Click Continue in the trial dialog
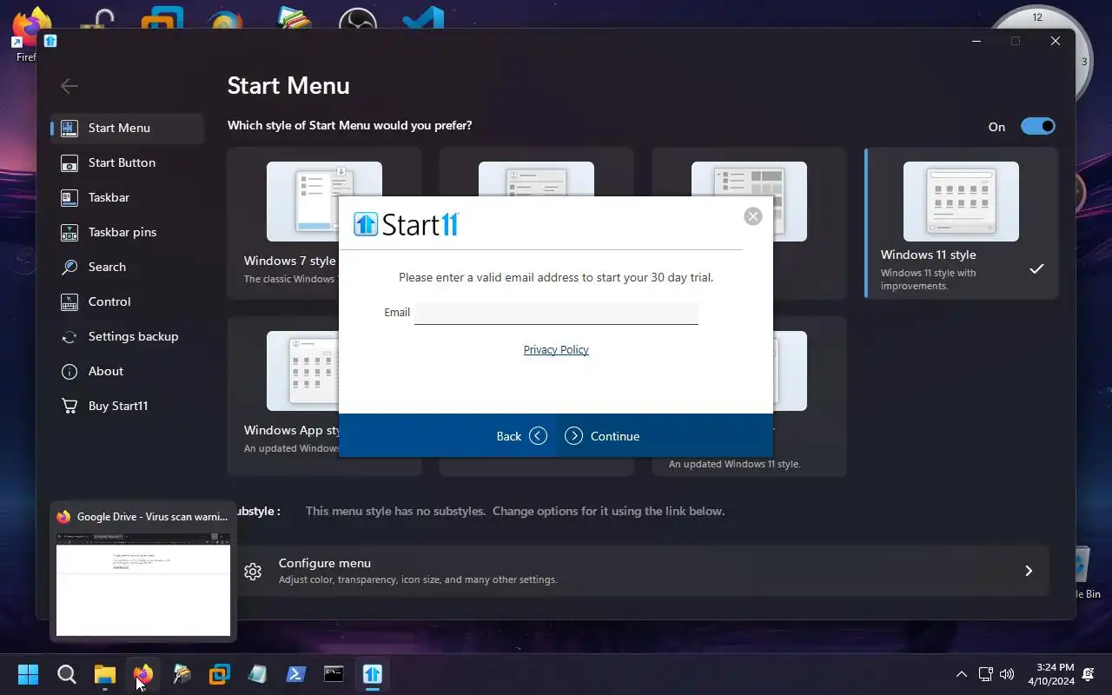 pos(602,436)
